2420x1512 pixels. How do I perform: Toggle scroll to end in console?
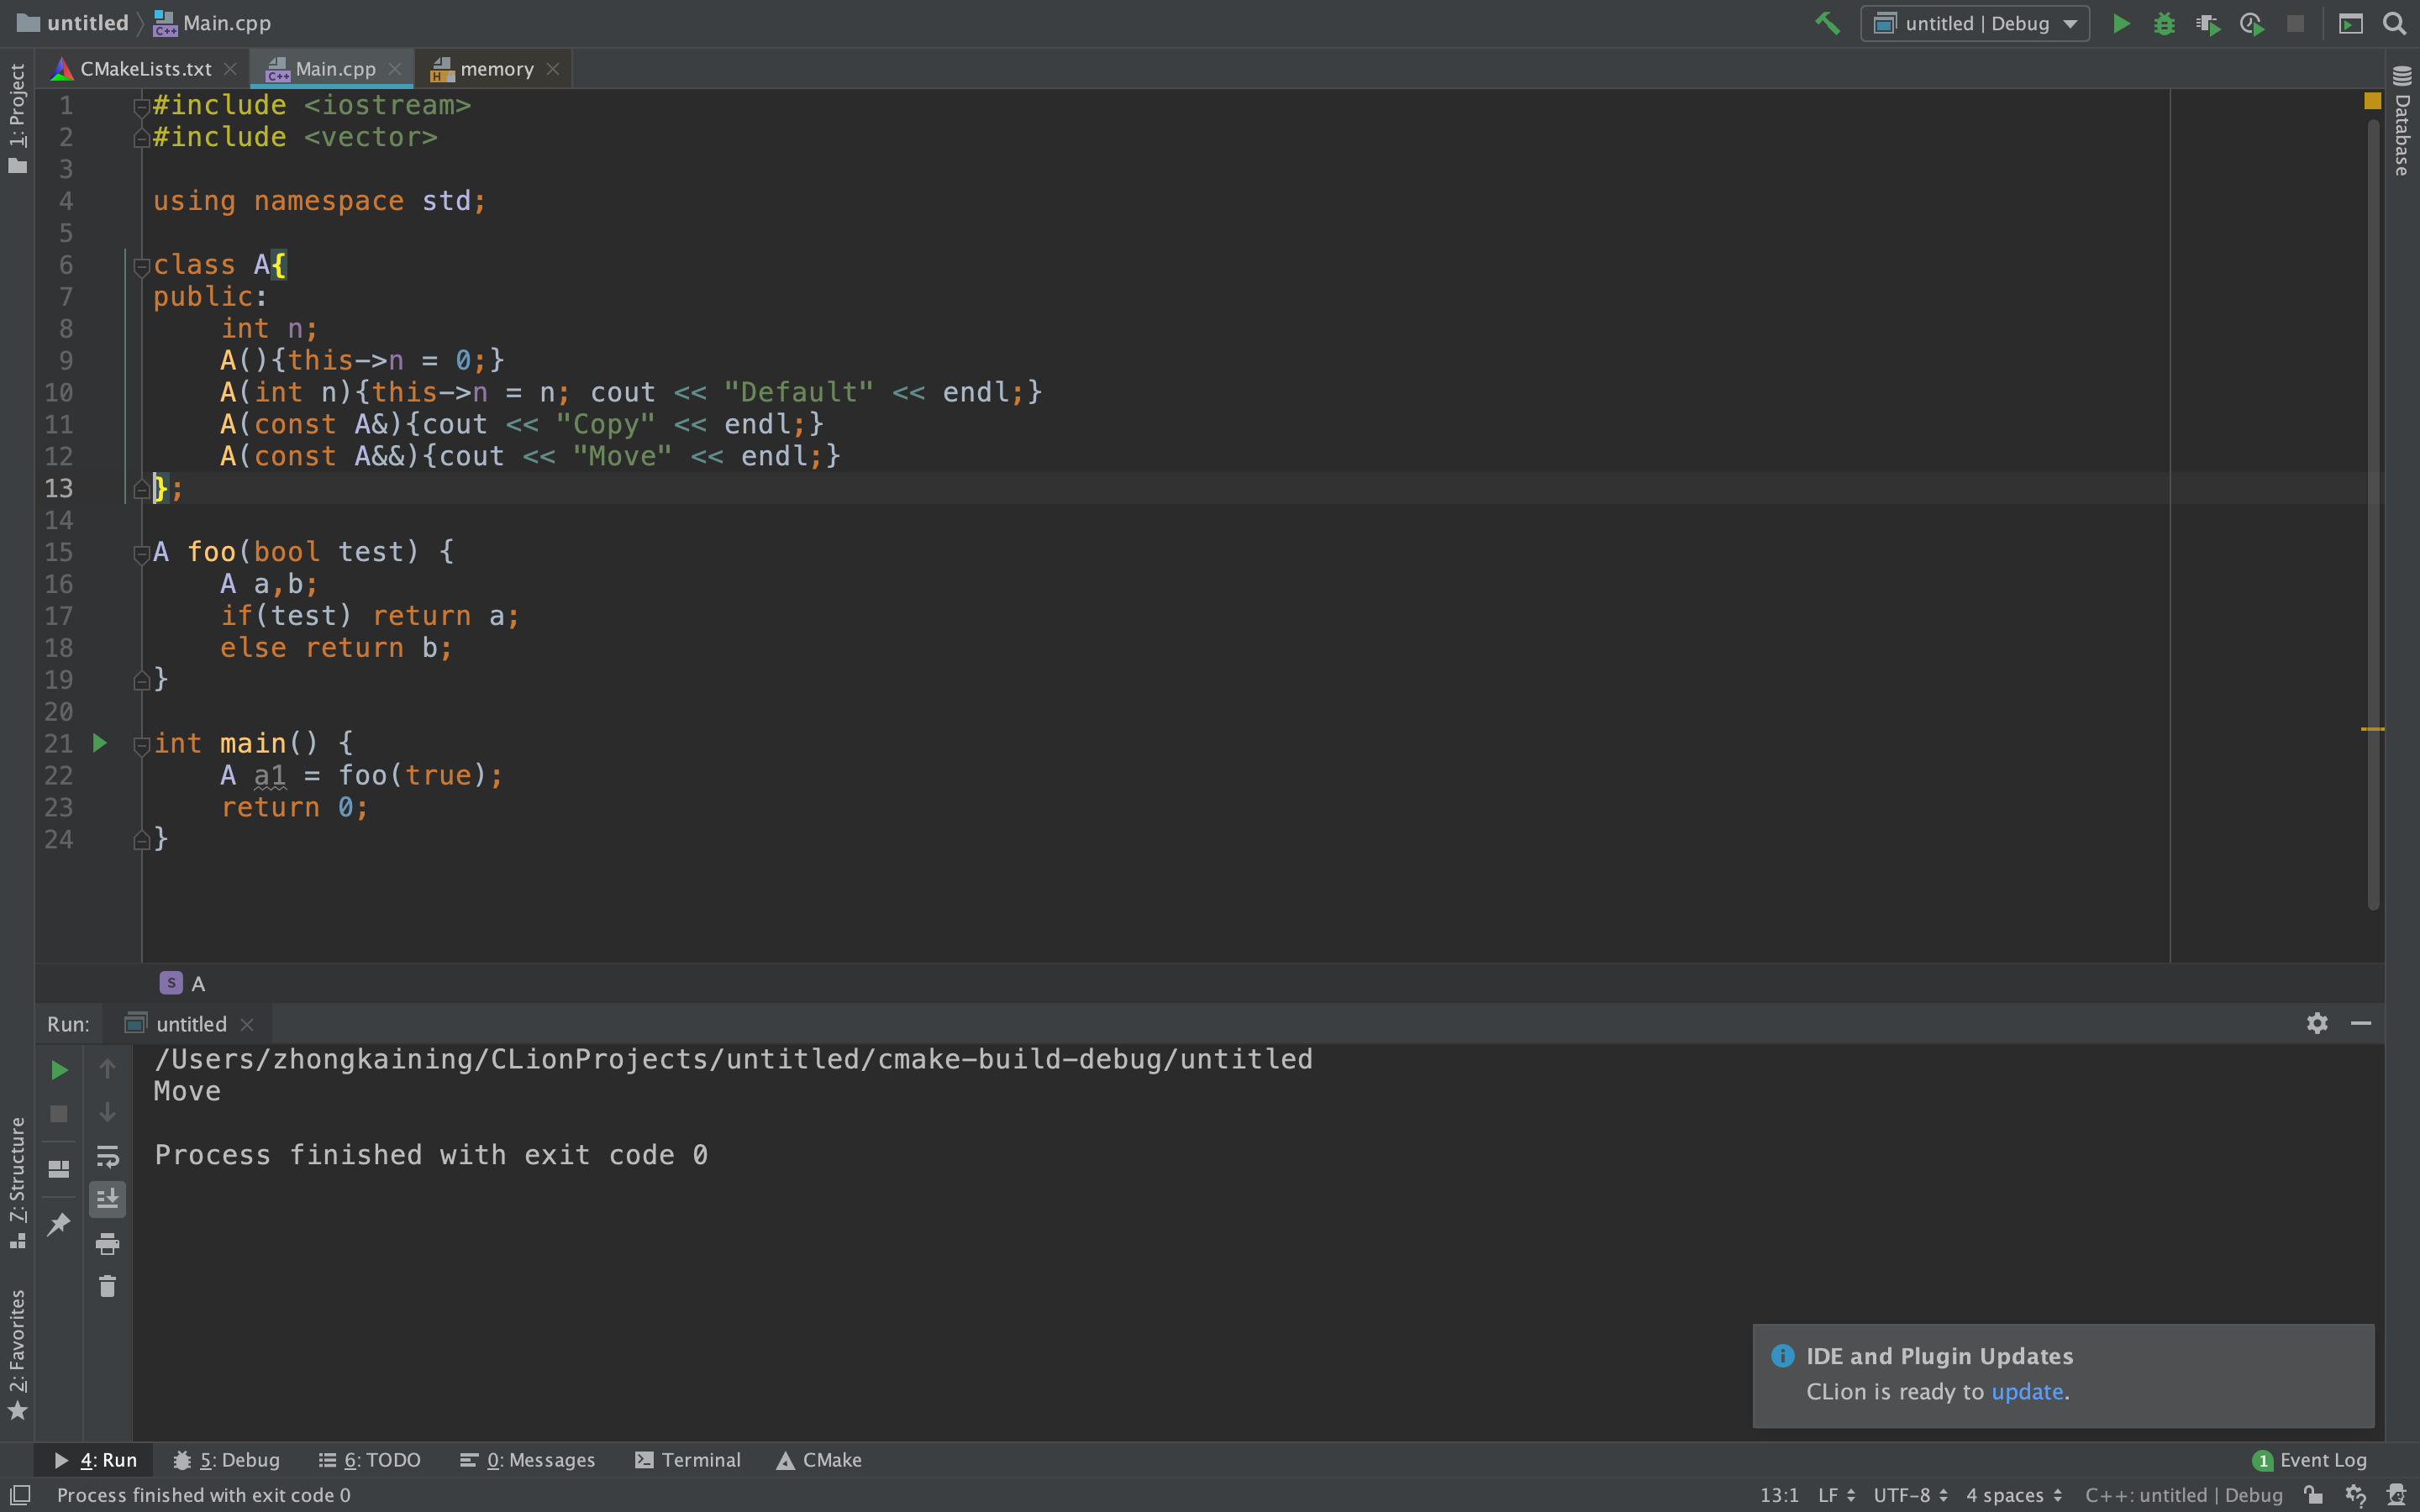tap(107, 1198)
